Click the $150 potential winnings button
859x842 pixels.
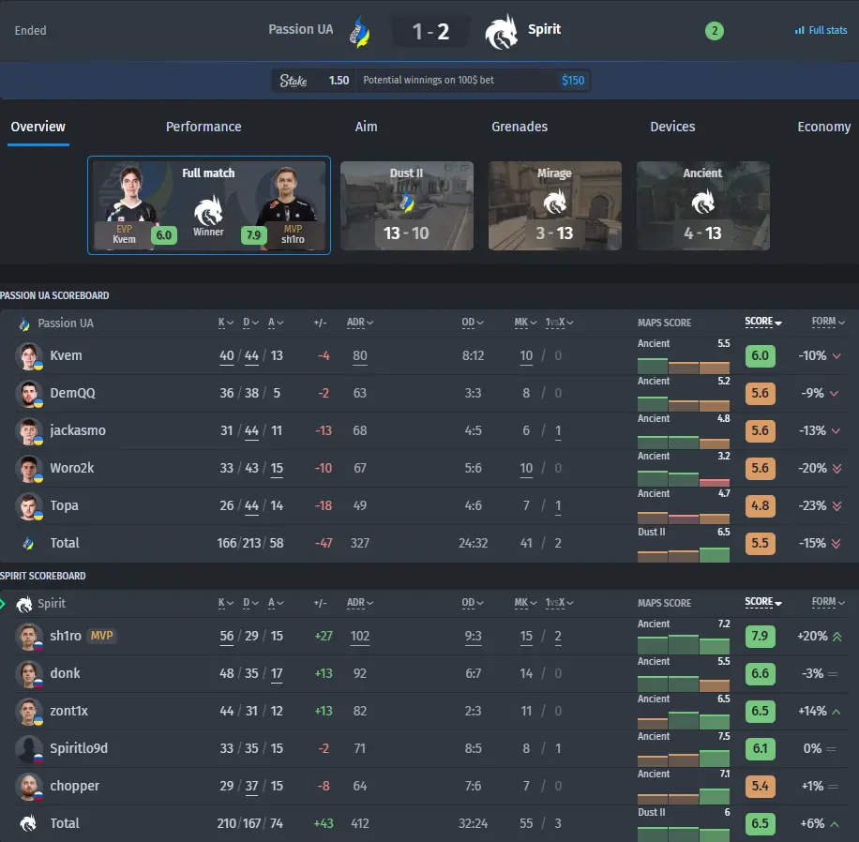coord(573,81)
